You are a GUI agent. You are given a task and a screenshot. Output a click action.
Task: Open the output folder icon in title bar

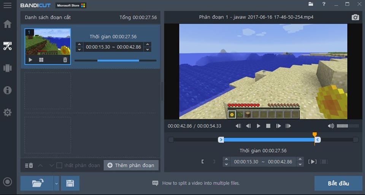pos(311,4)
